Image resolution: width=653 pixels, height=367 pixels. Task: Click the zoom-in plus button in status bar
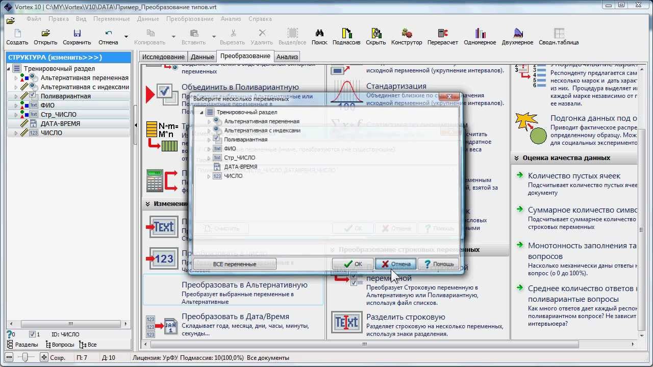44,357
